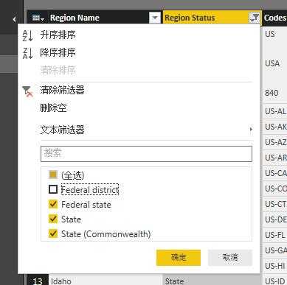The height and width of the screenshot is (285, 287).
Task: Check the Federal district checkbox
Action: click(x=53, y=189)
